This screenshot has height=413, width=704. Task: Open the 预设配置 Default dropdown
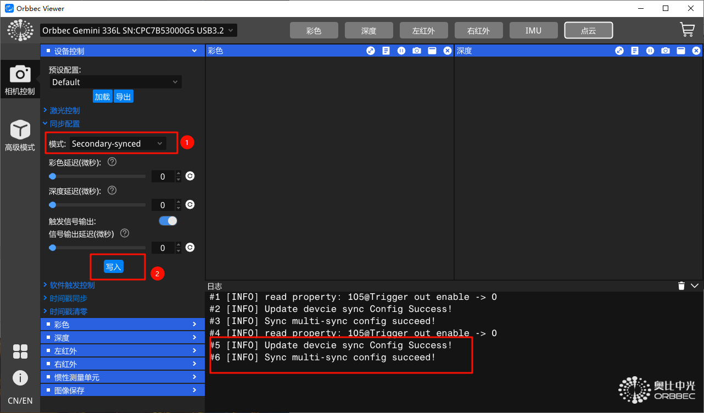coord(115,82)
